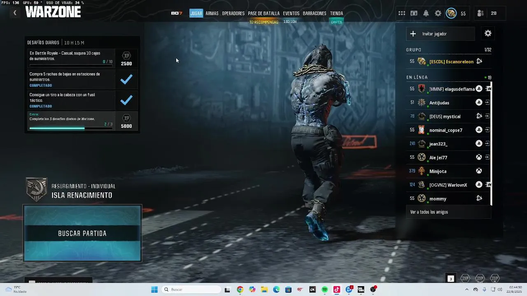Select the JUGAR tab
The width and height of the screenshot is (527, 296).
[x=196, y=13]
